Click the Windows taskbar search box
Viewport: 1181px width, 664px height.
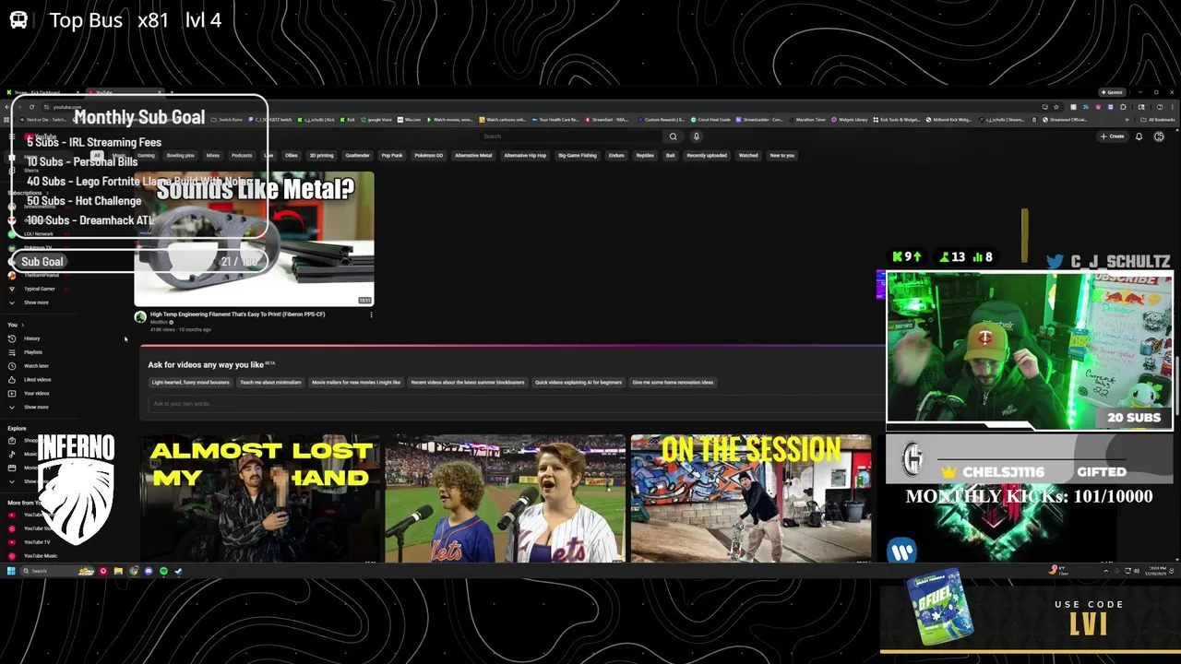[x=55, y=571]
